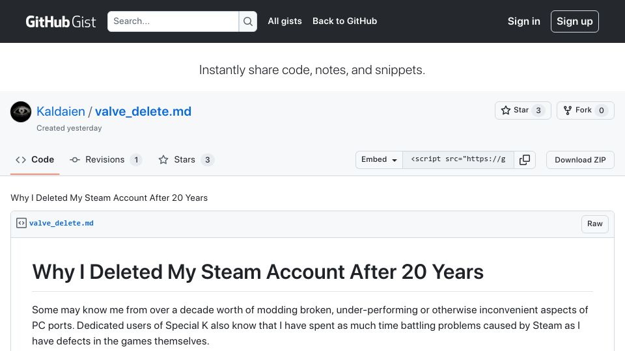Click the fork icon in Fork button
This screenshot has width=625, height=351.
568,110
